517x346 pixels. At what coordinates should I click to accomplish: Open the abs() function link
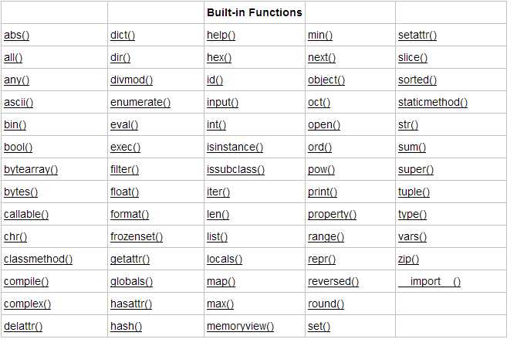tap(16, 36)
